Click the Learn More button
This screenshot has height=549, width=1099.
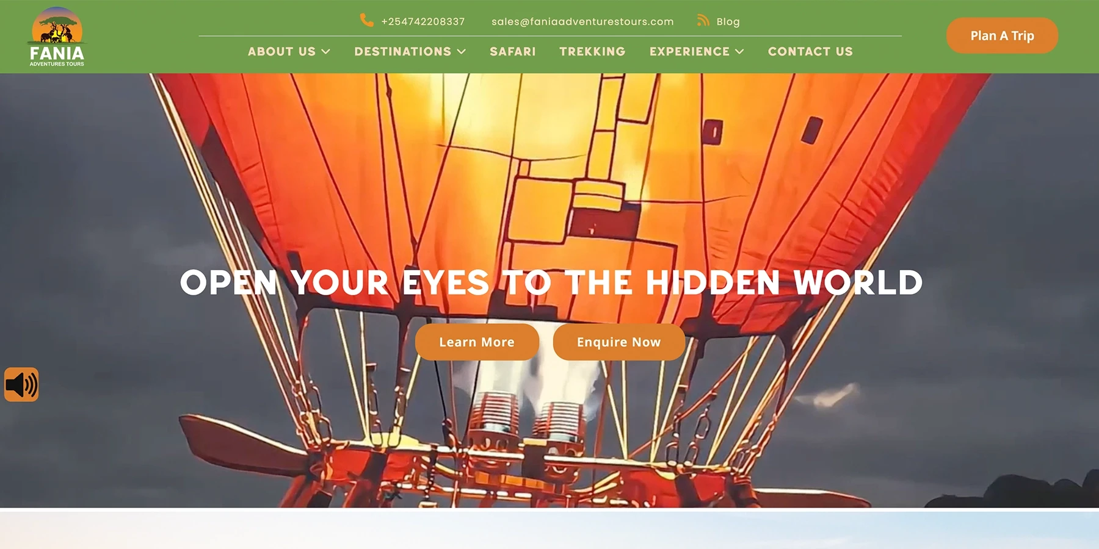click(477, 342)
